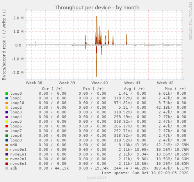Click sdb max write value '6.17M'
Screen dimensions: 194x182
(183, 168)
